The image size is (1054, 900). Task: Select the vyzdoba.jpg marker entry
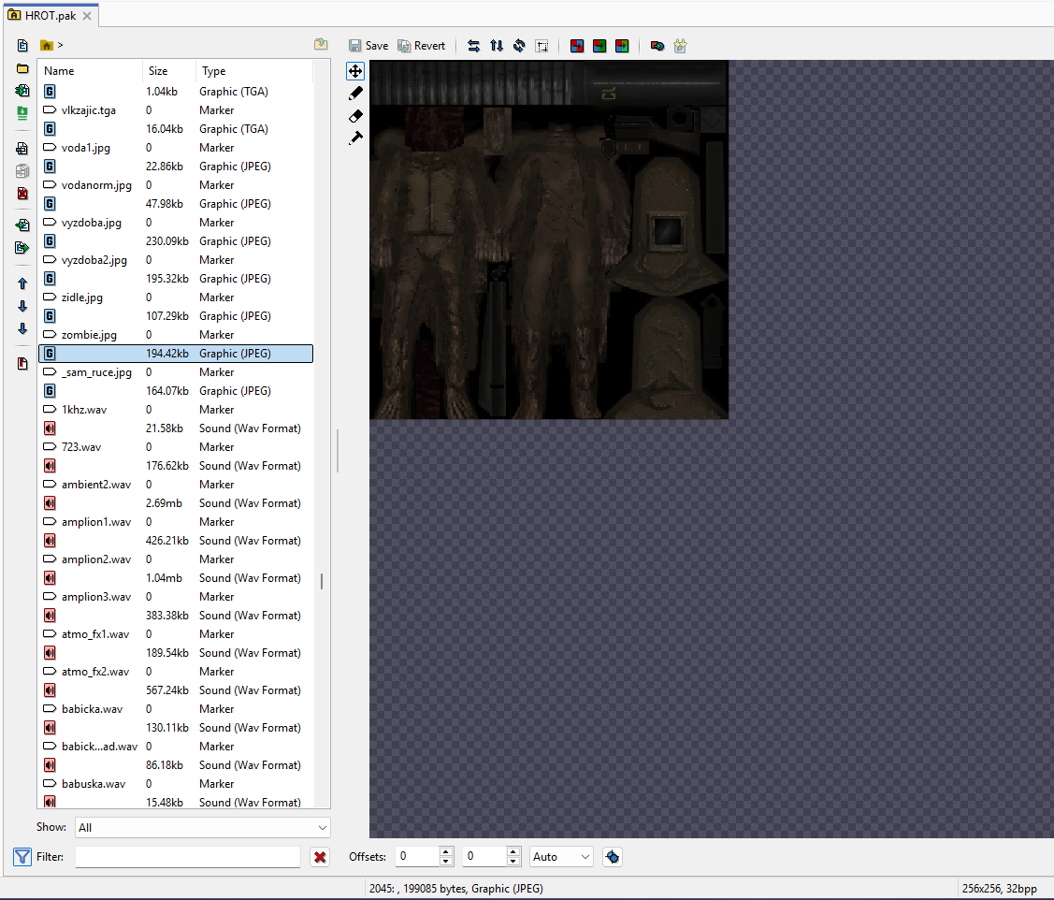176,222
